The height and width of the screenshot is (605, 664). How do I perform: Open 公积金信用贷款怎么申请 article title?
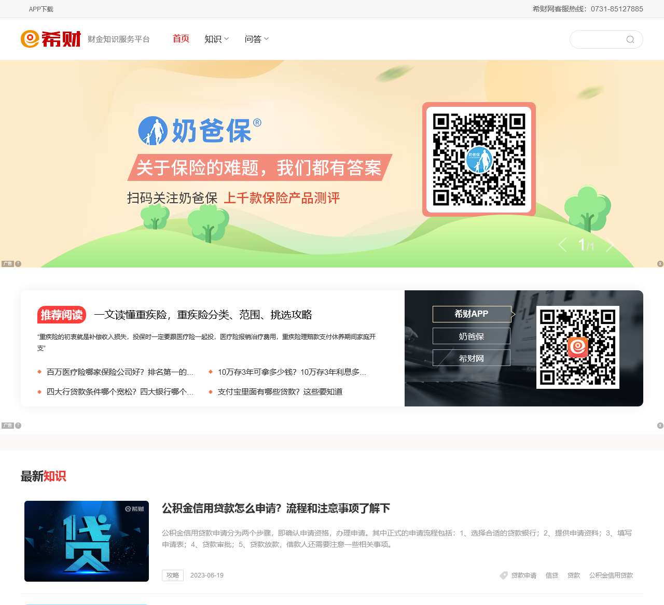point(276,508)
